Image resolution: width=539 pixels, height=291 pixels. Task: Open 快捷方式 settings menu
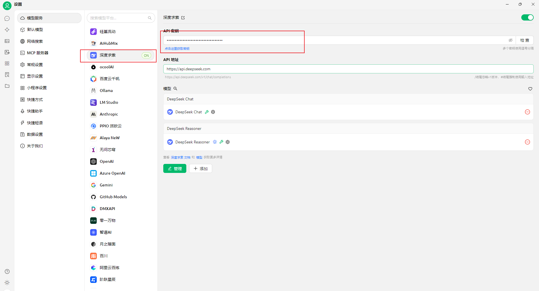pos(49,100)
